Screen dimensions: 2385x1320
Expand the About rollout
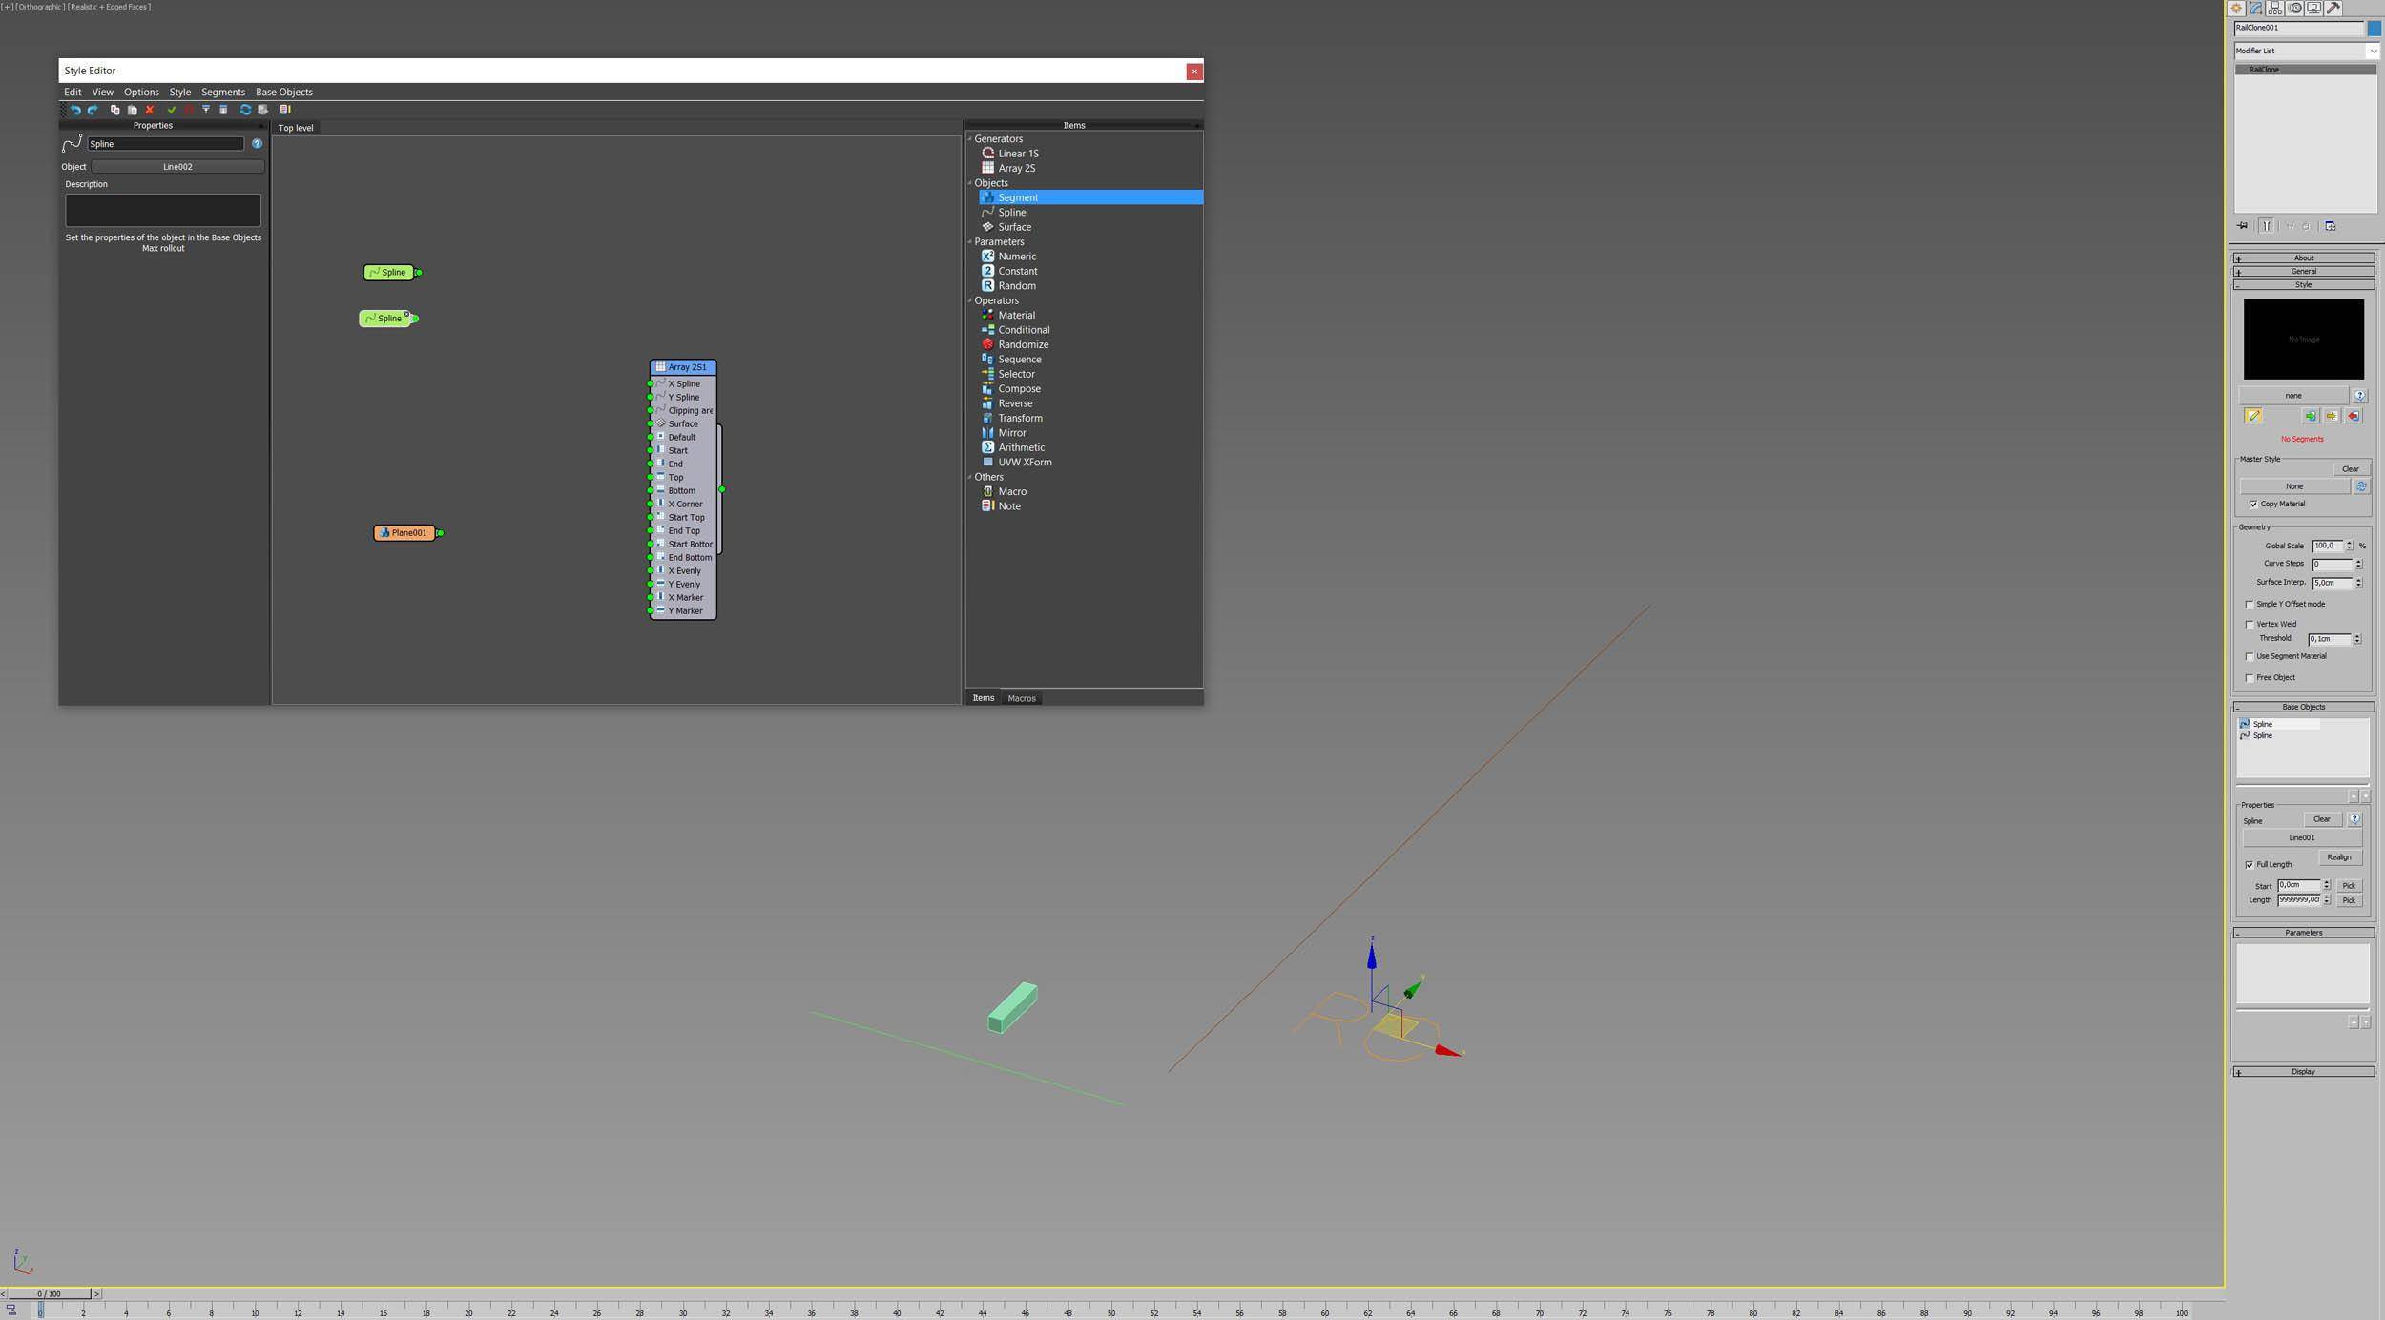(2303, 258)
